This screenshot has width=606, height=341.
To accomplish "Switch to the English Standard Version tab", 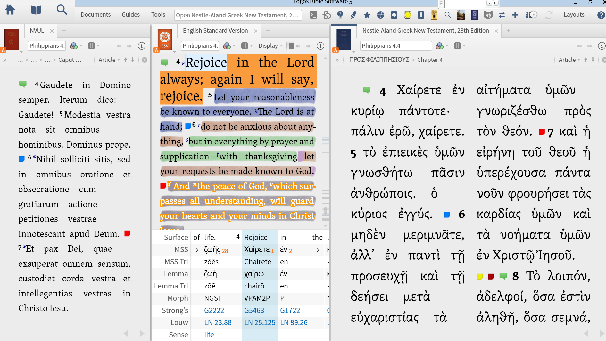I will point(215,31).
